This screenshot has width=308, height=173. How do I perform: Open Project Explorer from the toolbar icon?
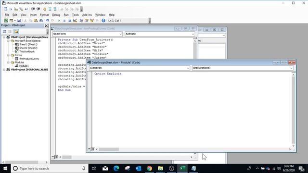coord(81,20)
